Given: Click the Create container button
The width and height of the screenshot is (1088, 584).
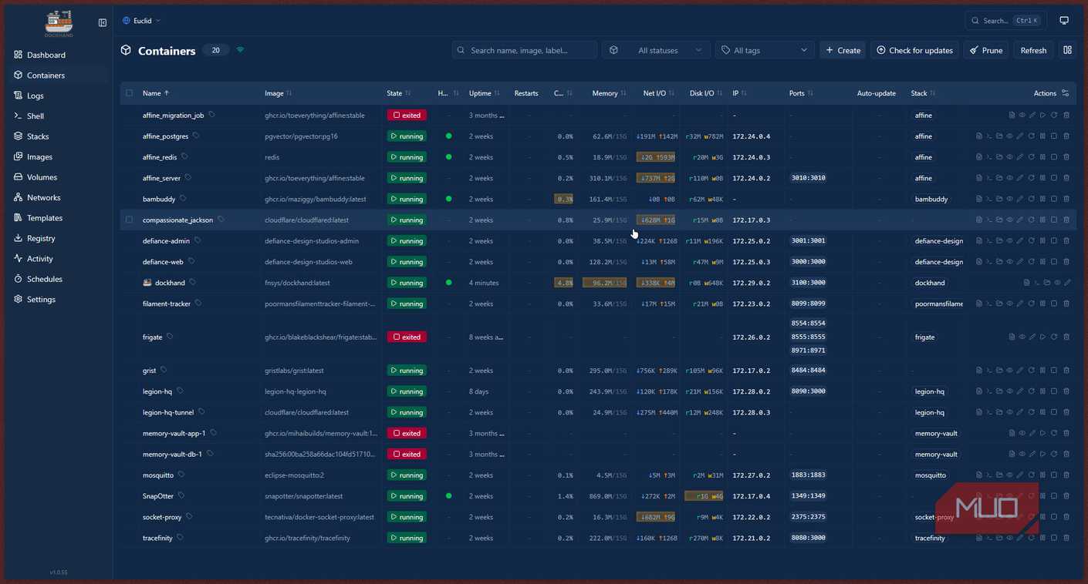Looking at the screenshot, I should [x=843, y=50].
